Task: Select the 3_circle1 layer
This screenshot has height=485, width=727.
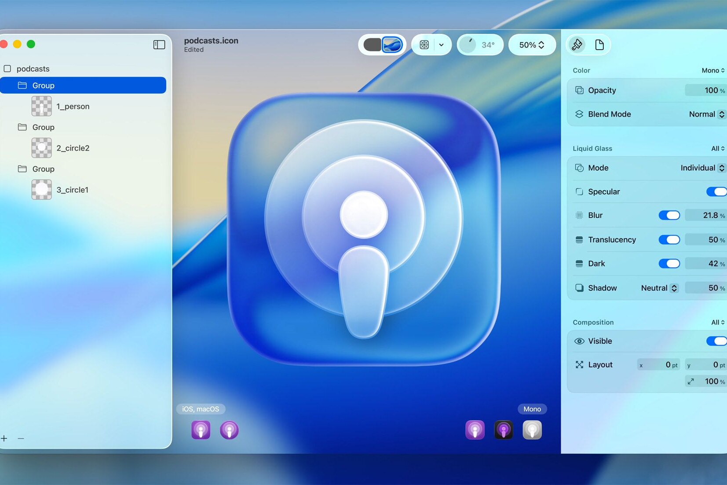Action: click(x=72, y=190)
